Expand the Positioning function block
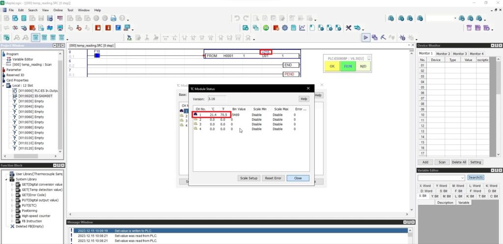This screenshot has width=503, height=244. [12, 211]
